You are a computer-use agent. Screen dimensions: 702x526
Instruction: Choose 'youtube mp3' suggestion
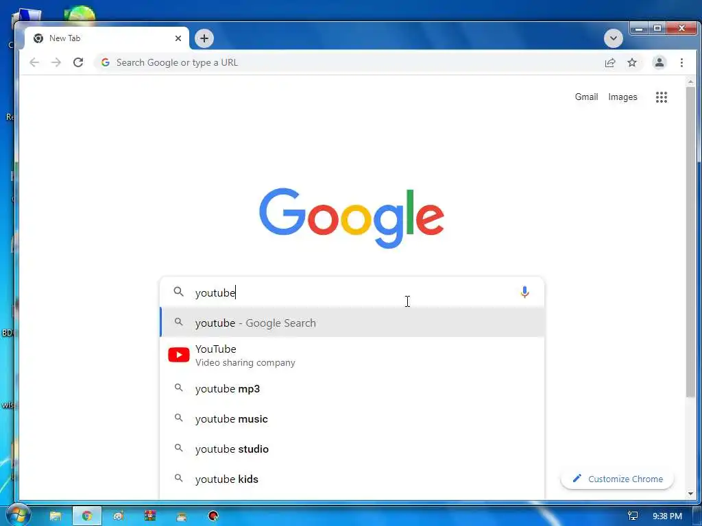(x=352, y=389)
